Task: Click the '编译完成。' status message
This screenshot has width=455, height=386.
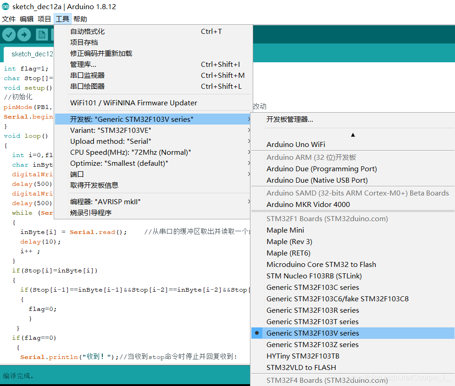Action: (18, 376)
